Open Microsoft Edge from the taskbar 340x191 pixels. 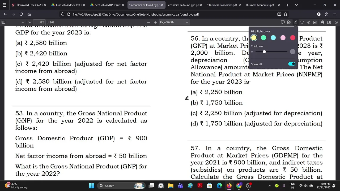coord(219,186)
